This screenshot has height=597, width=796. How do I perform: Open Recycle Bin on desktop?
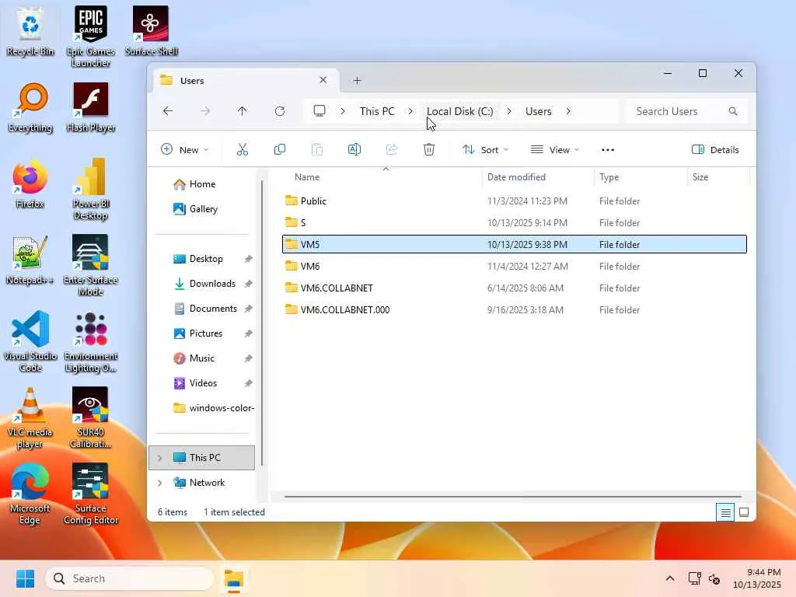tap(30, 33)
